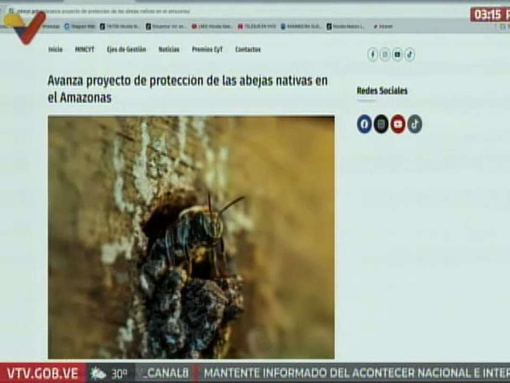Open YouTube under Redes Sociales
Viewport: 510px width, 383px height.
point(398,124)
